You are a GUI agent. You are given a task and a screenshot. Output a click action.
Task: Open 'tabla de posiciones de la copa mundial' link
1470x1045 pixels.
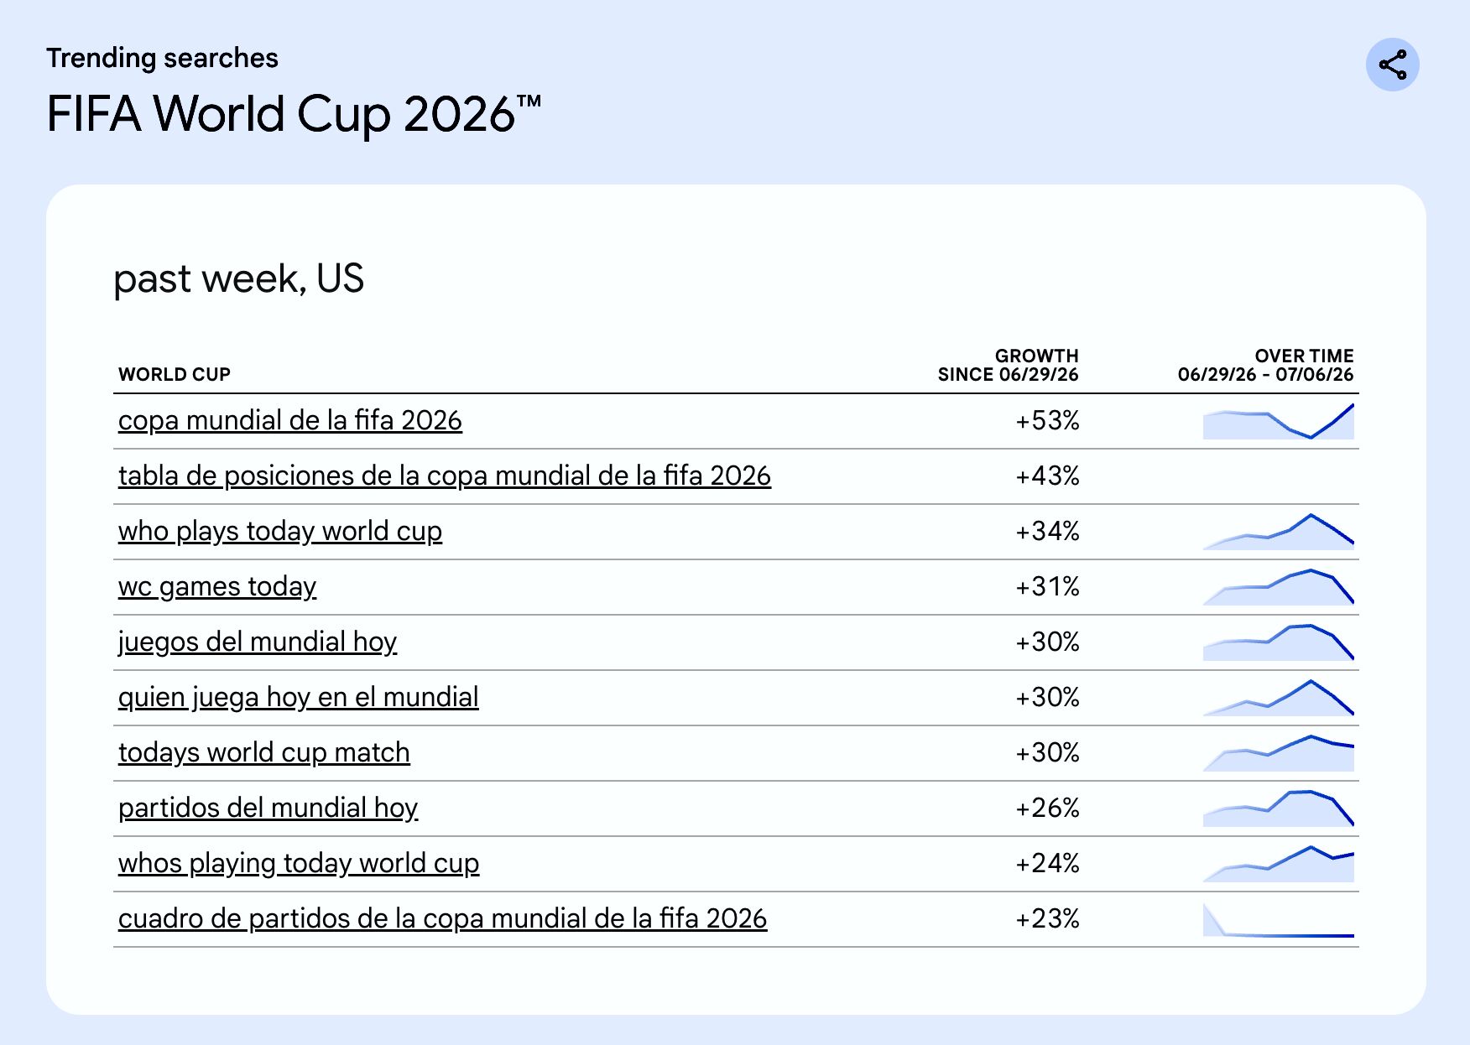coord(445,476)
